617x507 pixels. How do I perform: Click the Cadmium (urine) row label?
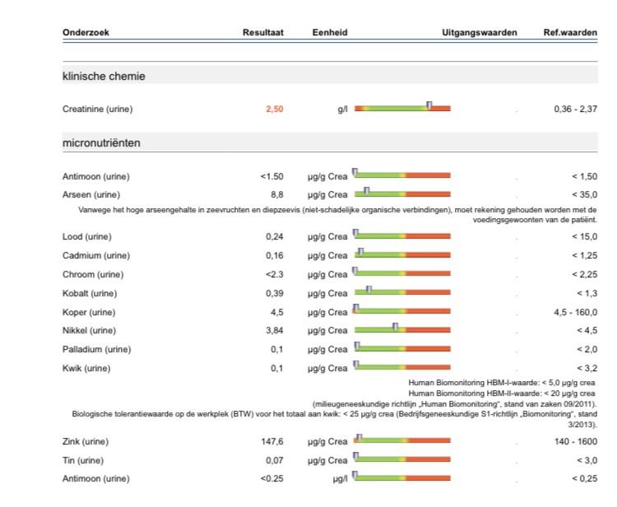click(x=96, y=255)
